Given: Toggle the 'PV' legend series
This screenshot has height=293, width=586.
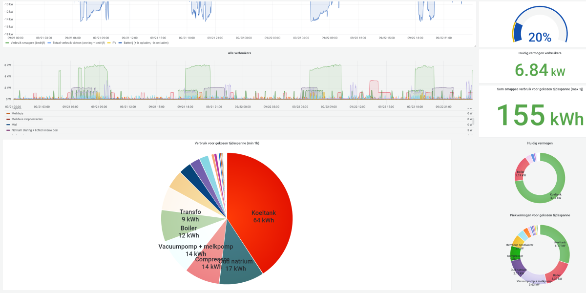Looking at the screenshot, I should [x=113, y=43].
